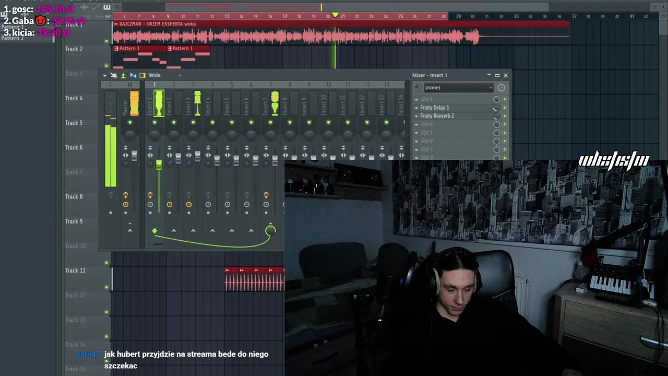The height and width of the screenshot is (376, 668).
Task: Click the Insert 2 latency clock icon
Action: (x=170, y=205)
